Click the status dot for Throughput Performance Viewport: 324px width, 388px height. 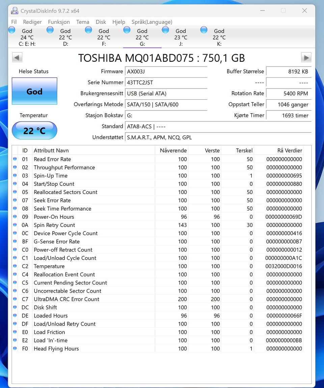[15, 167]
